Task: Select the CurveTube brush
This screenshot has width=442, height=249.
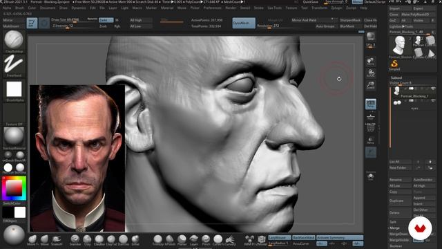Action: (x=218, y=240)
